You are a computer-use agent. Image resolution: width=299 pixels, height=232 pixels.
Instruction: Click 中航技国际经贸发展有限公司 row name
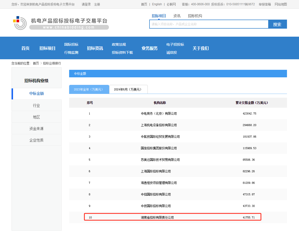pyautogui.click(x=160, y=137)
